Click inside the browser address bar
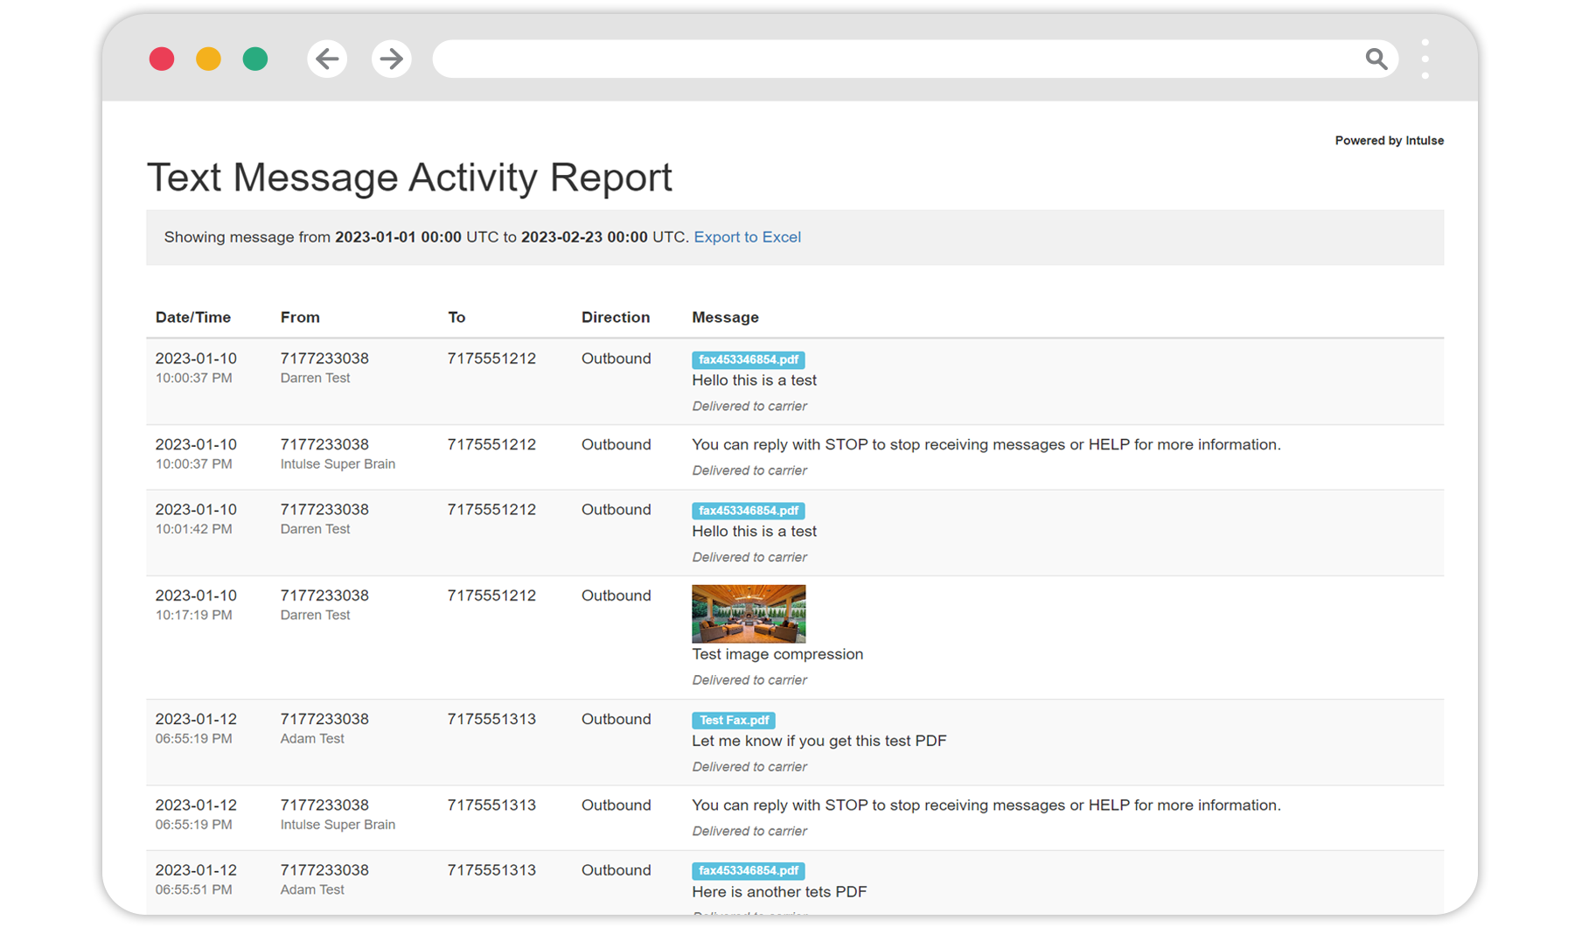Screen dimensions: 1582x934 coord(875,59)
